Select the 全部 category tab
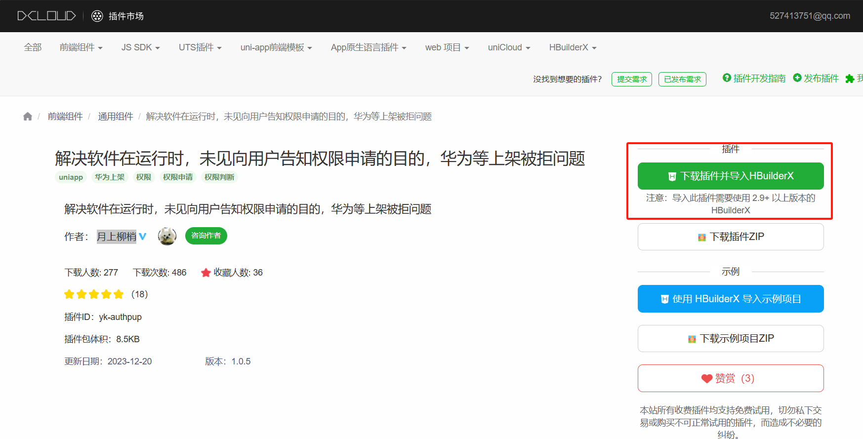Screen dimensions: 863x439 (x=33, y=47)
